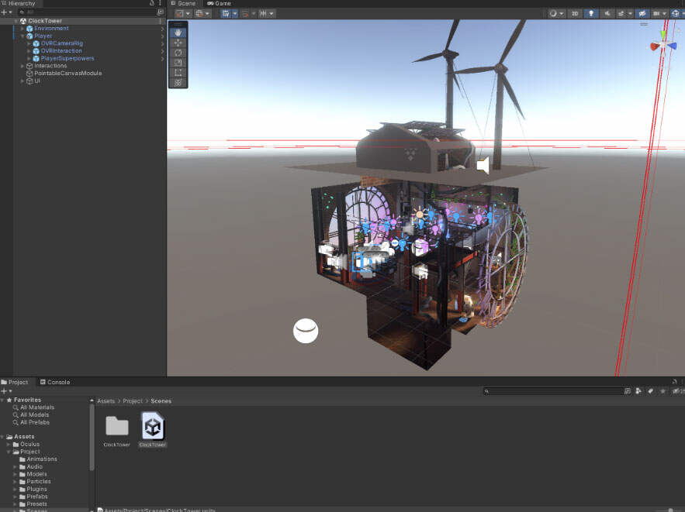Click the Hierarchy panel lock icon

(x=151, y=4)
